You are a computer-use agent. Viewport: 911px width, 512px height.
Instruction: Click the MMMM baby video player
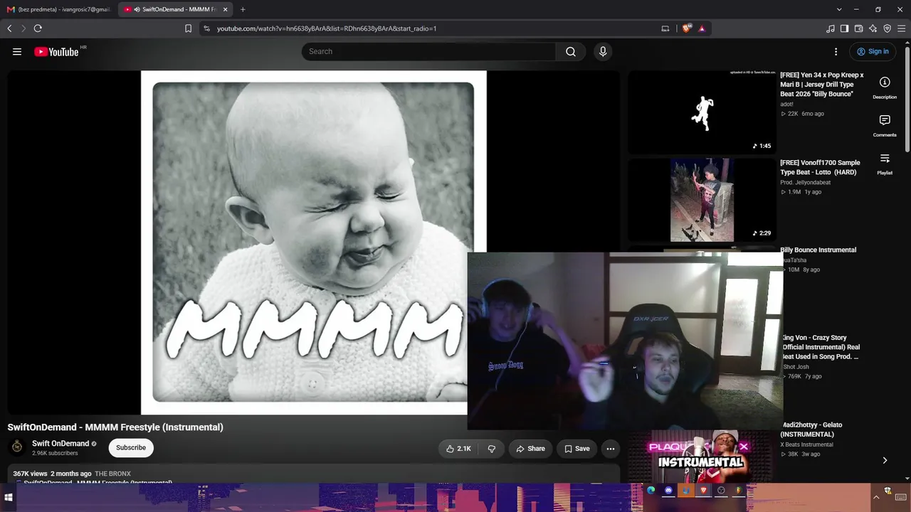click(313, 242)
